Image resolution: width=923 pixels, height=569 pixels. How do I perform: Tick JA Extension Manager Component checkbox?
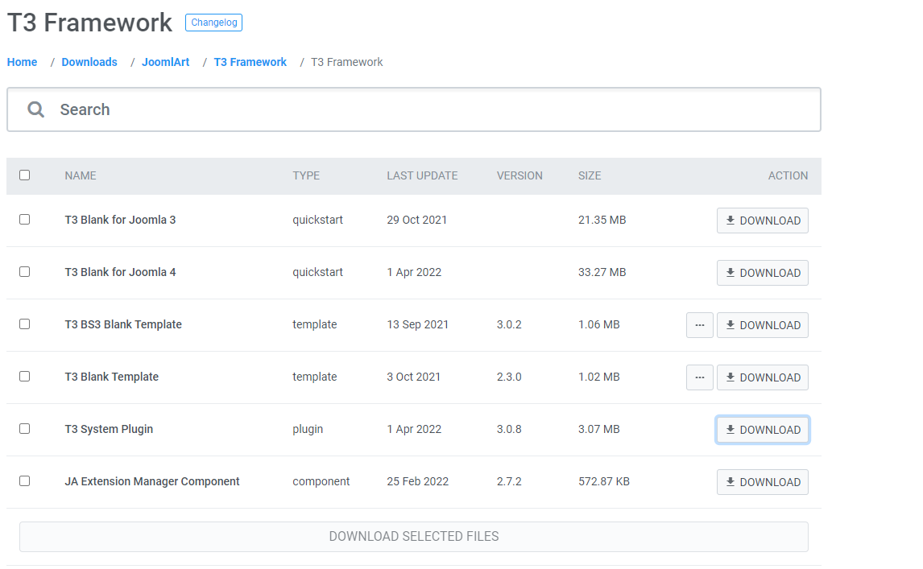(x=25, y=481)
